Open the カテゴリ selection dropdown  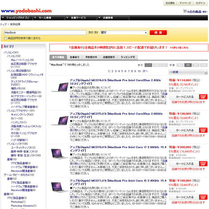pyautogui.click(x=124, y=32)
